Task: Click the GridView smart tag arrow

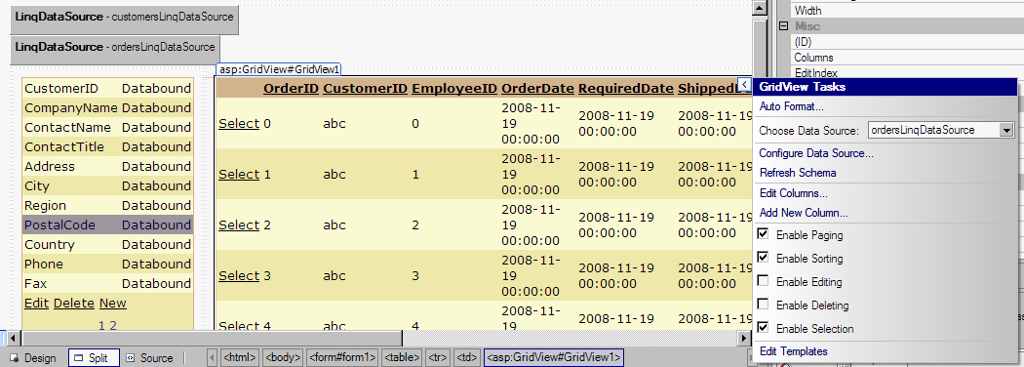Action: point(745,84)
